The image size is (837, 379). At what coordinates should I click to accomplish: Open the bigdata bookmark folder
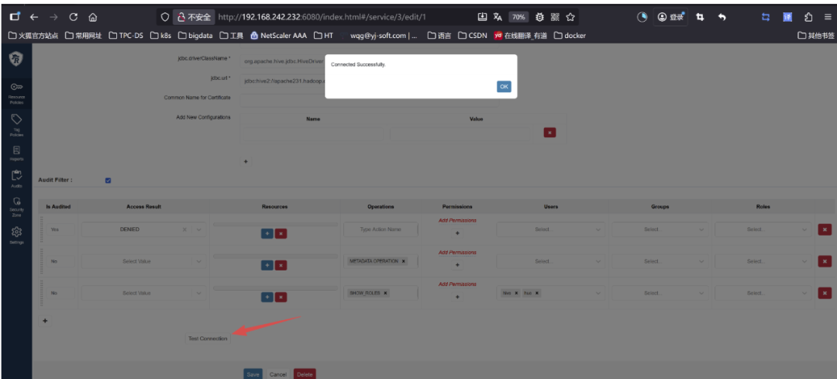(195, 36)
